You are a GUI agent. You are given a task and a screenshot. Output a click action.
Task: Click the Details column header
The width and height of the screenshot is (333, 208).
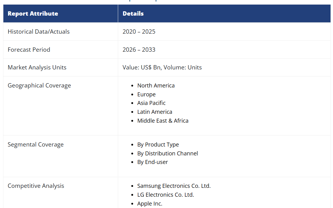tap(133, 13)
